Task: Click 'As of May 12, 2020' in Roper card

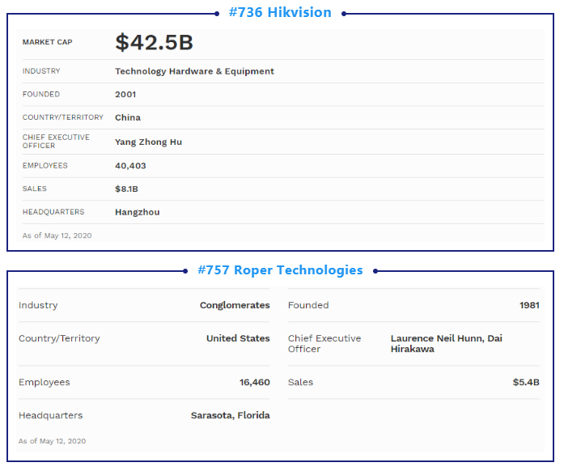Action: 52,441
